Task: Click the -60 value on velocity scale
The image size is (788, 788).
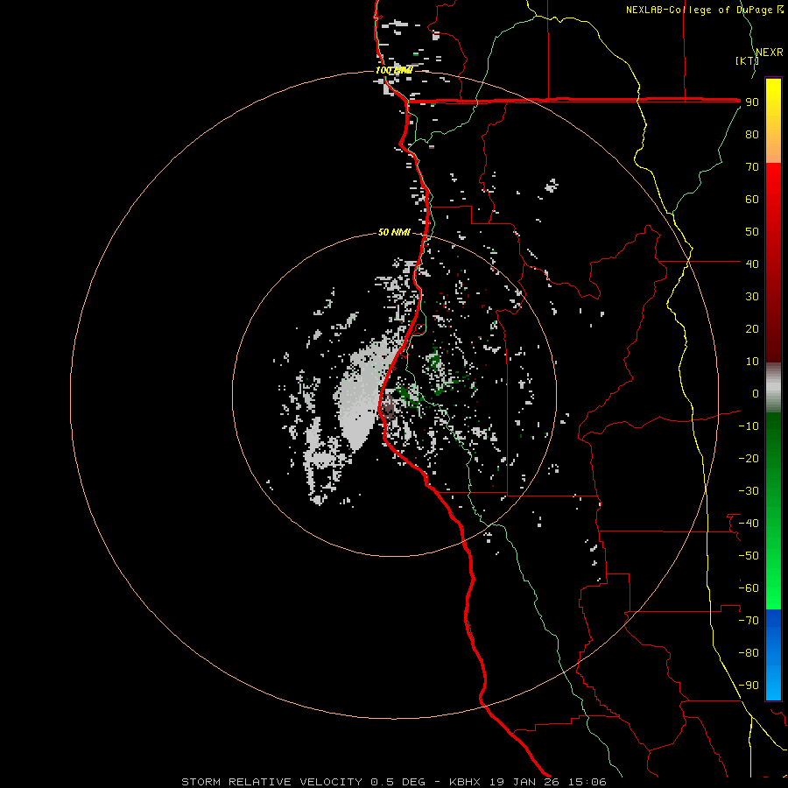Action: point(749,588)
